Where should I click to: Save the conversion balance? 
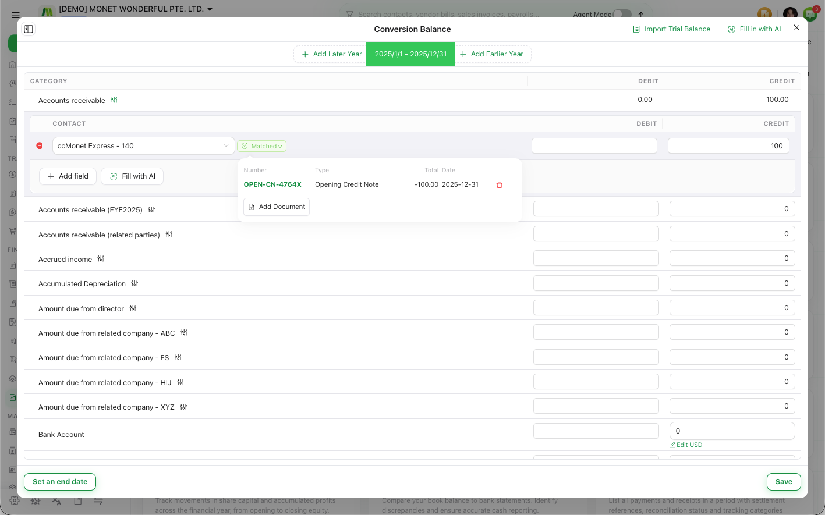784,482
